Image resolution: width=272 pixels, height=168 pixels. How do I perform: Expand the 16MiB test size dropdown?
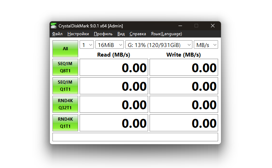click(x=109, y=45)
